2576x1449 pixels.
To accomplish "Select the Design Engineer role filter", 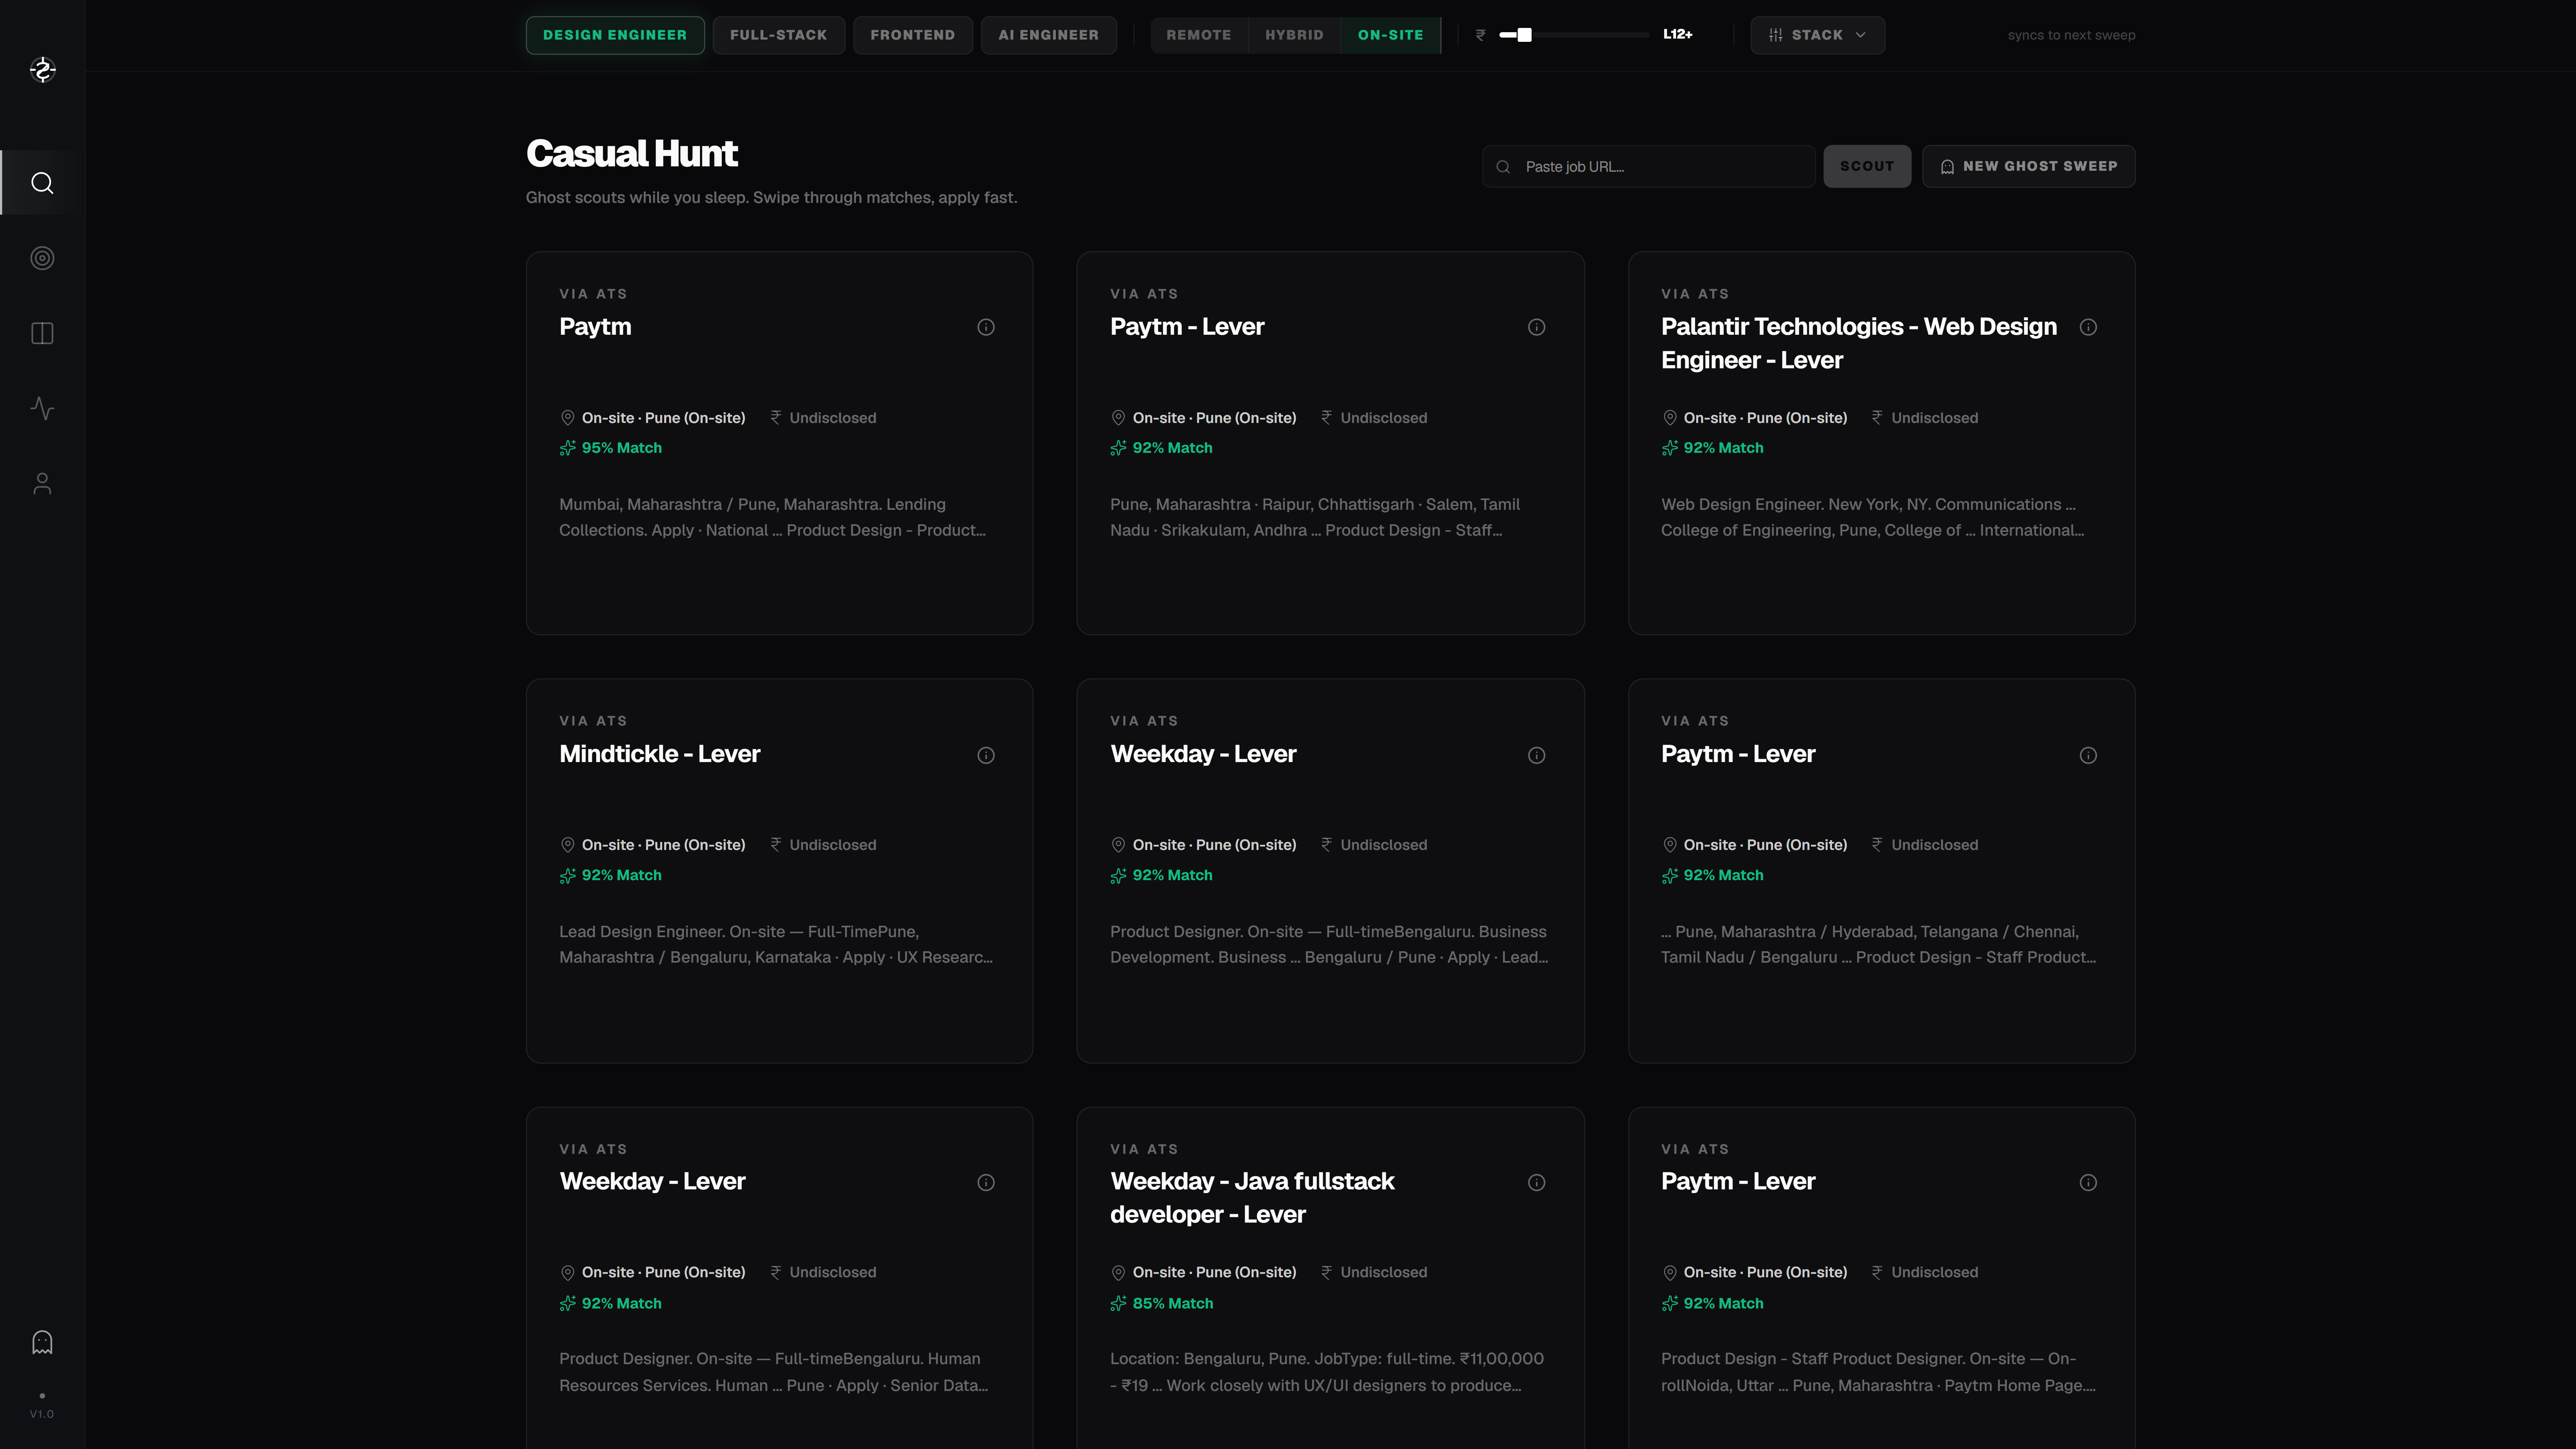I will click(615, 35).
